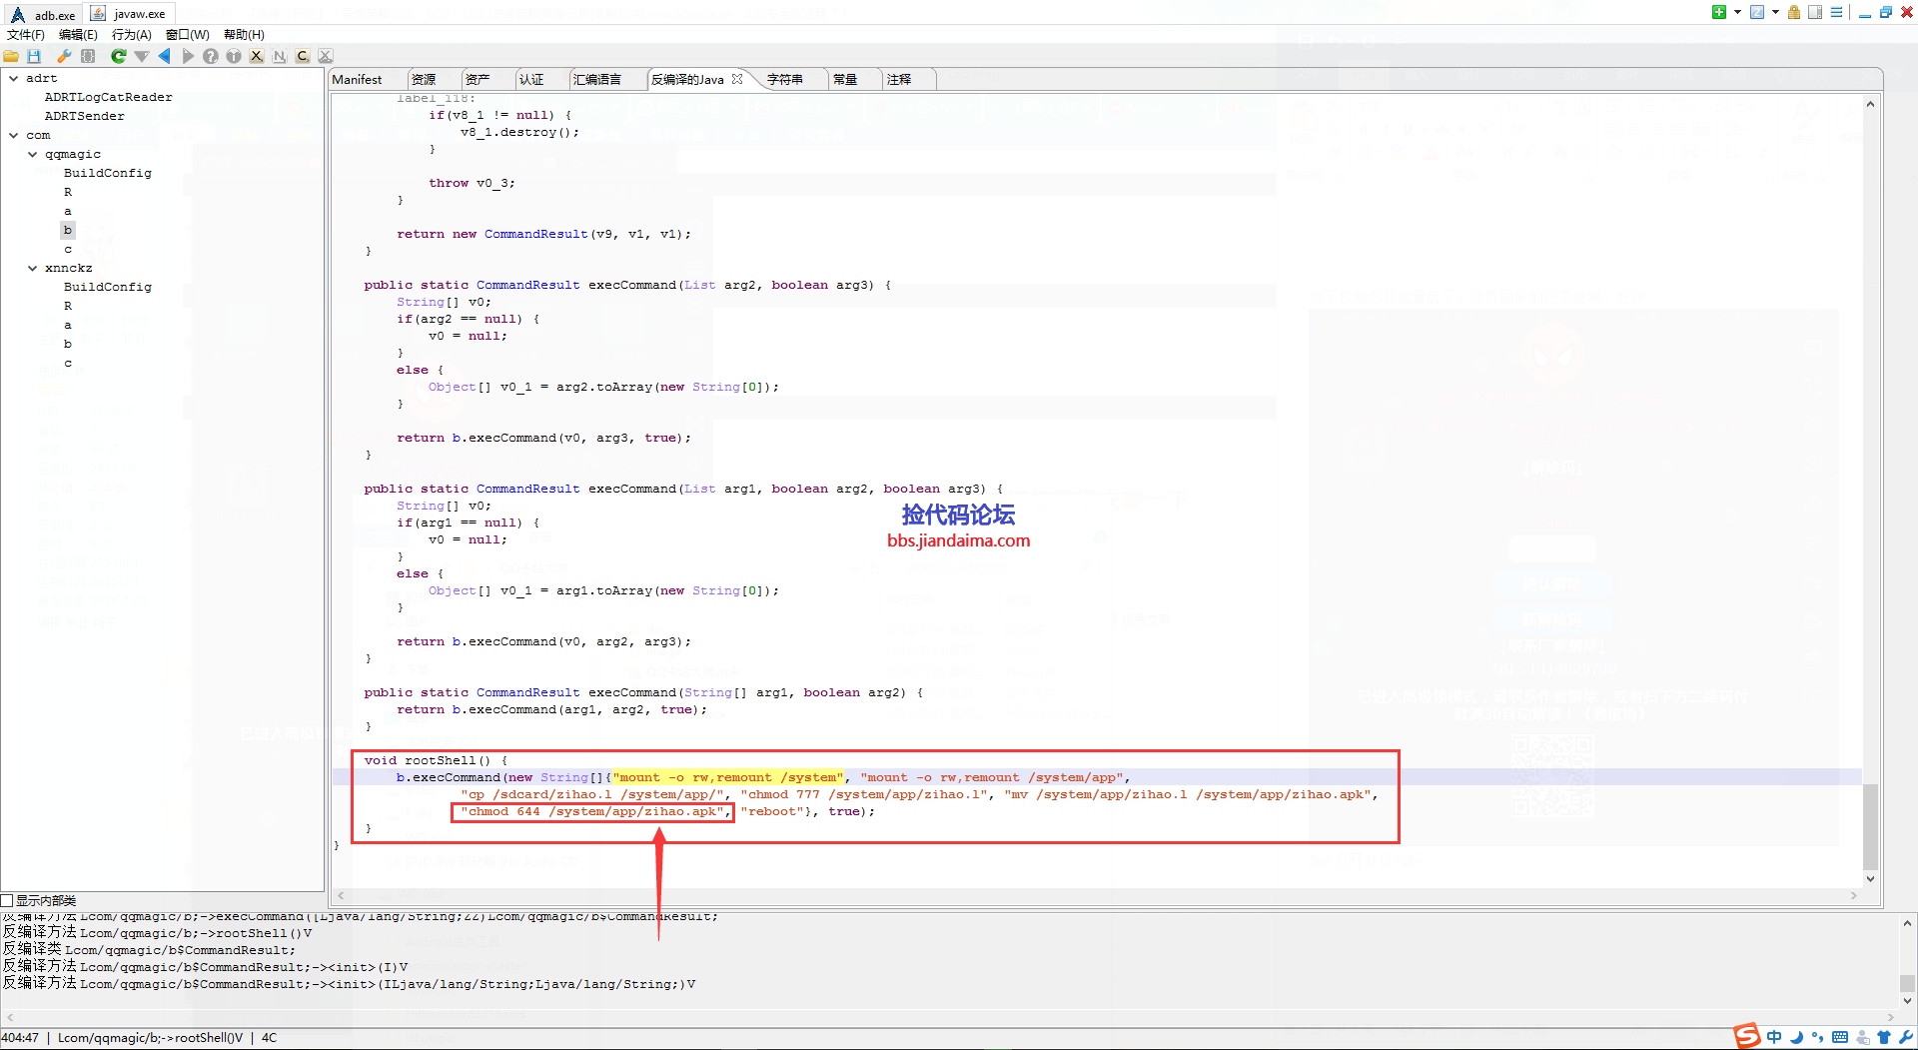Toggle Chinese input mode 中 icon
This screenshot has height=1050, width=1918.
pyautogui.click(x=1774, y=1037)
